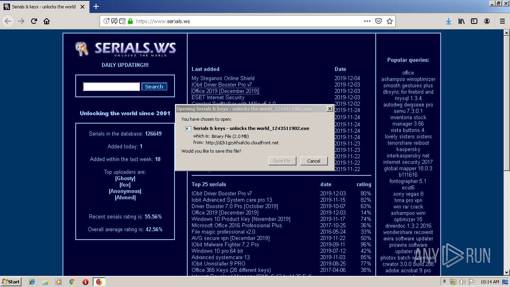Open Windows 10 Product Key [November 2019]

(241, 219)
